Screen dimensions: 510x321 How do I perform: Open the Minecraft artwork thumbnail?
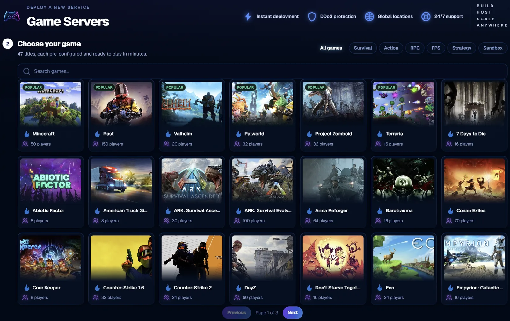[x=51, y=104]
